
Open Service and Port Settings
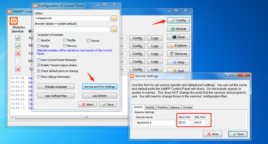pyautogui.click(x=100, y=86)
